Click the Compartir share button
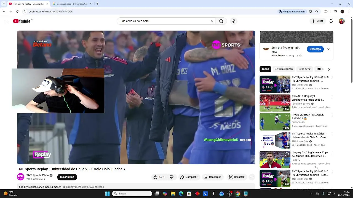This screenshot has width=353, height=198. 189,177
